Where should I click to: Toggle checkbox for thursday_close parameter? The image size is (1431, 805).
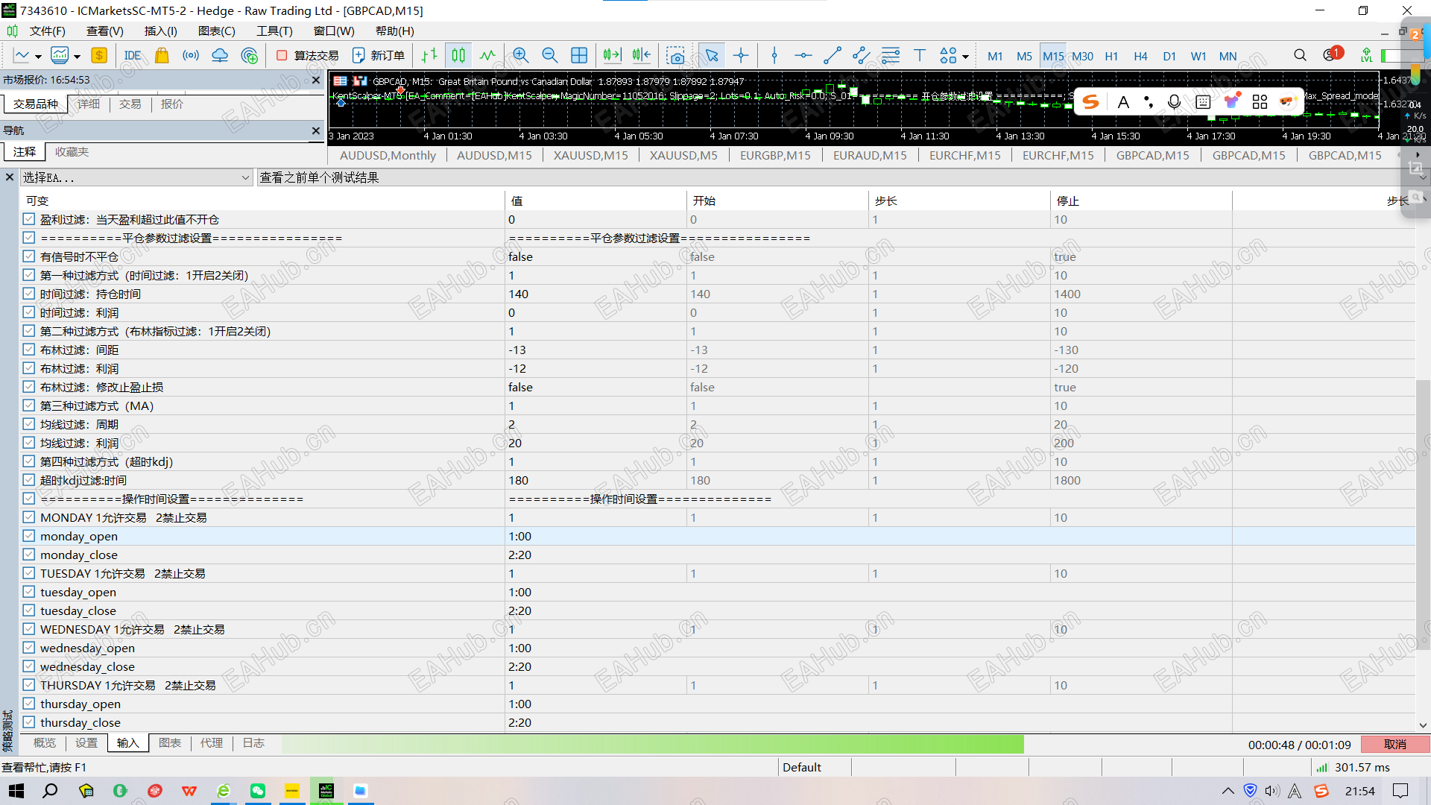pos(29,722)
